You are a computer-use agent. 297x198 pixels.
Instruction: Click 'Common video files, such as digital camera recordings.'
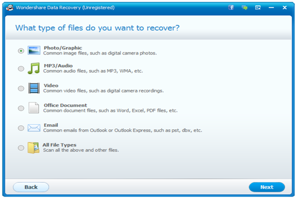[103, 91]
